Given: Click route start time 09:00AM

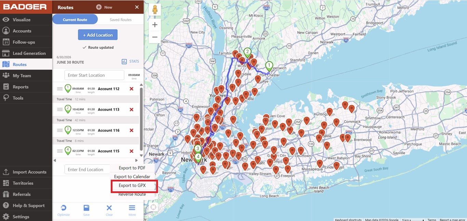Looking at the screenshot, I should [134, 75].
